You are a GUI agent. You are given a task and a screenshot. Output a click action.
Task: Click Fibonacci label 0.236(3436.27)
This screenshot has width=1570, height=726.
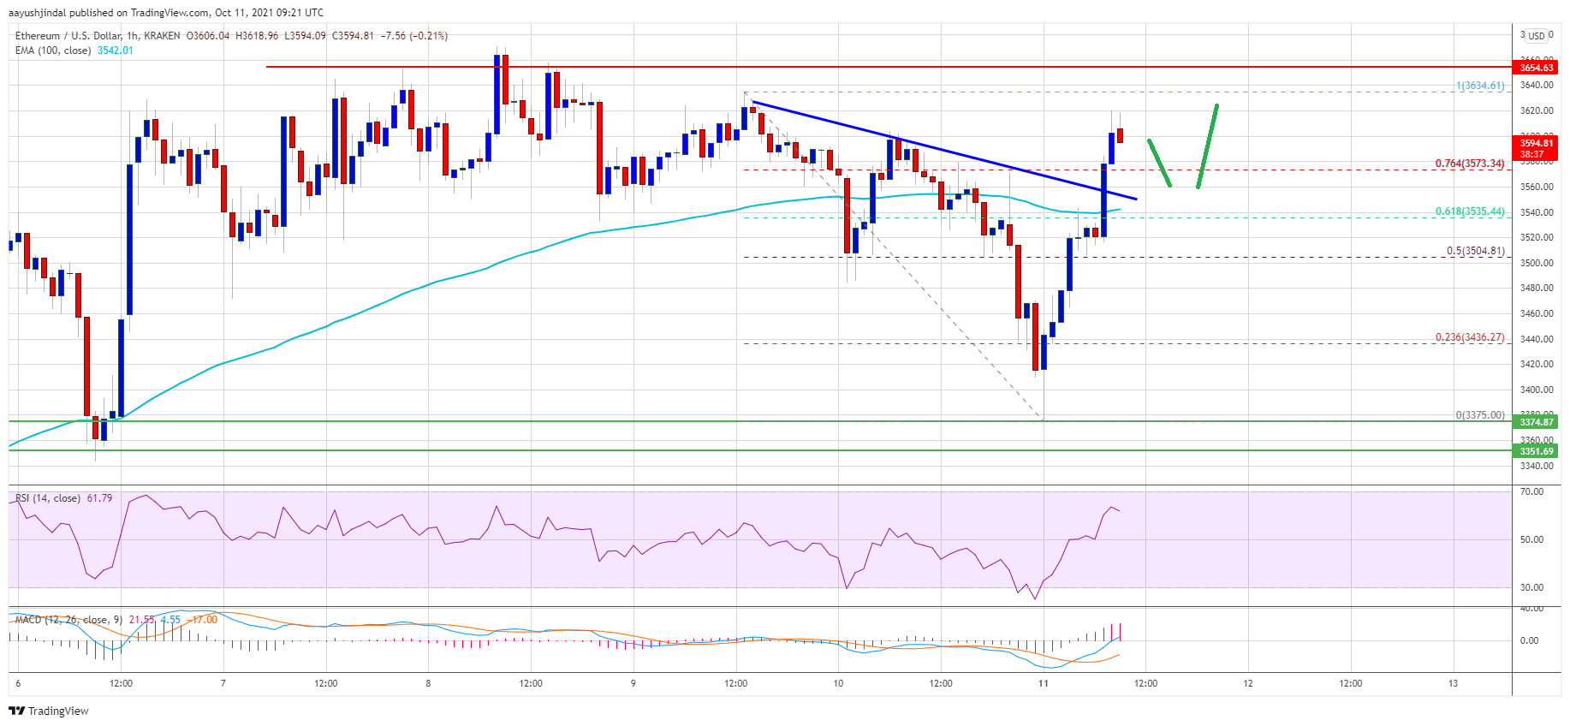(1470, 337)
